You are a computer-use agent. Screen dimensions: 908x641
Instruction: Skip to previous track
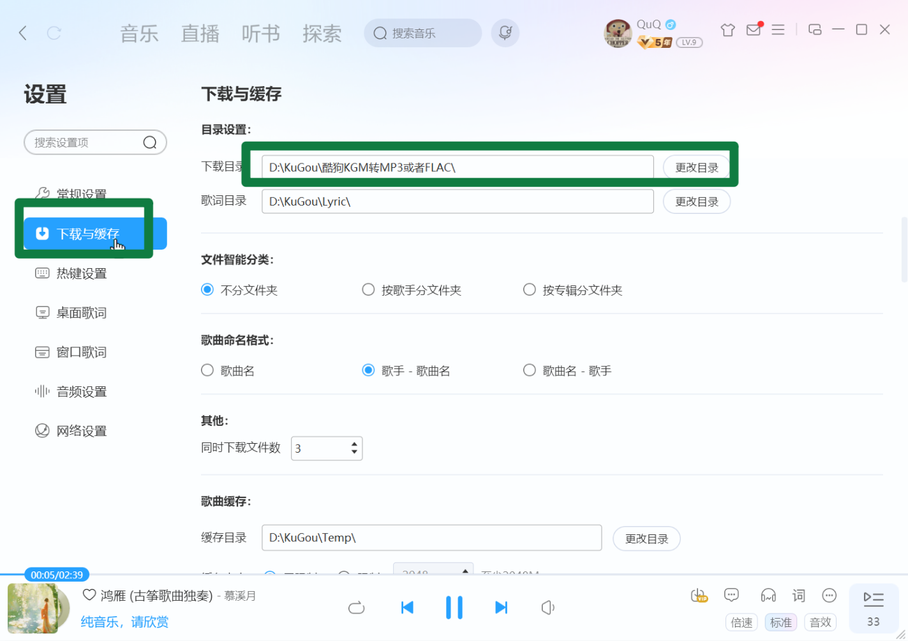tap(407, 607)
